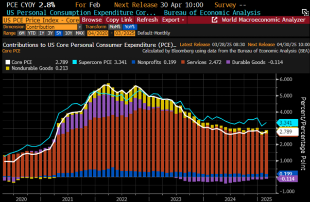The image size is (310, 202).
Task: Click the Percent/Percentage Point axis title
Action: pos(303,134)
